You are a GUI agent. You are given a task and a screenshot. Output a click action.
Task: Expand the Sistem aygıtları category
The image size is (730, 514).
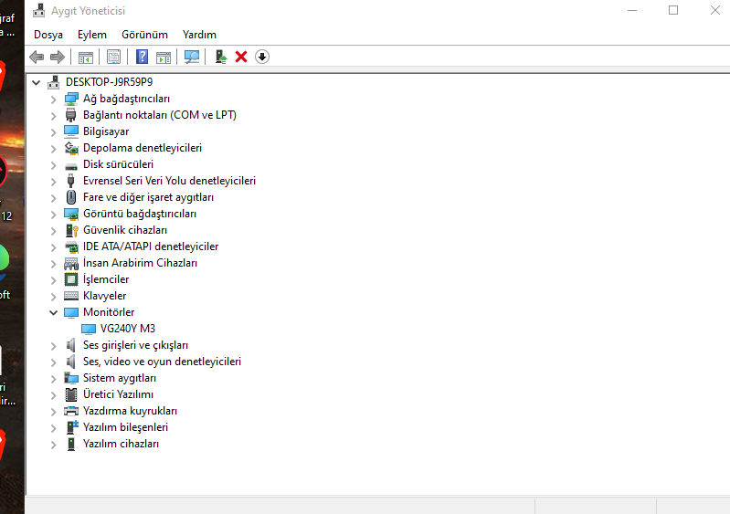tap(54, 379)
